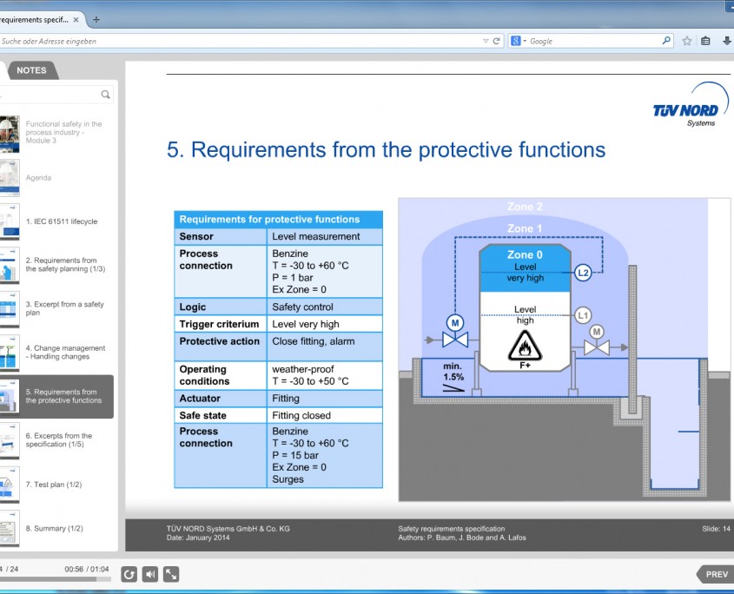Enter fullscreen using the expand-arrows icon
Viewport: 734px width, 594px height.
pos(171,574)
